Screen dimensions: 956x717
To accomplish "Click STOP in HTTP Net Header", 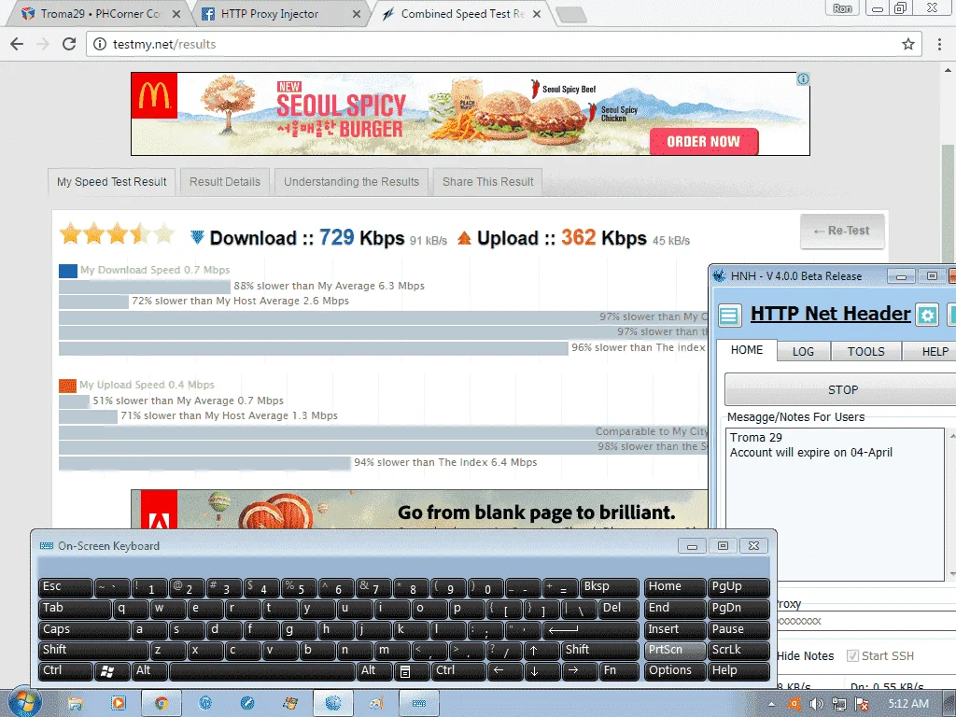I will point(843,389).
